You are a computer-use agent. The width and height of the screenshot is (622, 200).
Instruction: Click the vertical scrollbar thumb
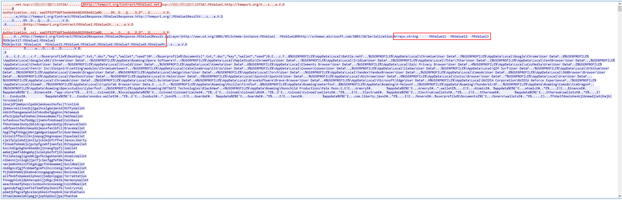point(620,9)
